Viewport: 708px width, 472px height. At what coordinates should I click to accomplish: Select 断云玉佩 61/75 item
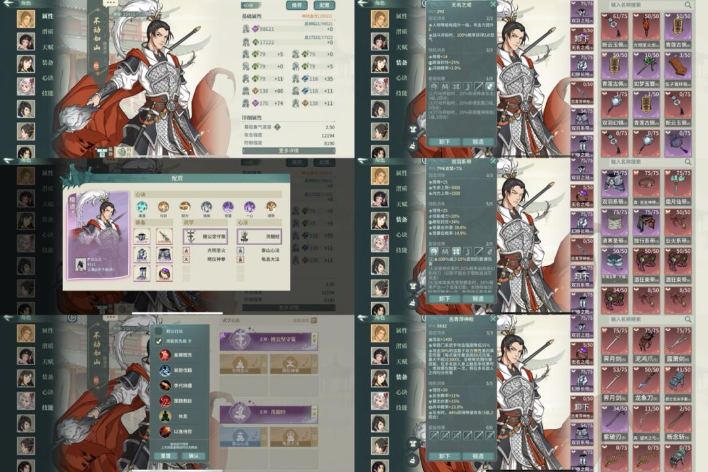614,29
